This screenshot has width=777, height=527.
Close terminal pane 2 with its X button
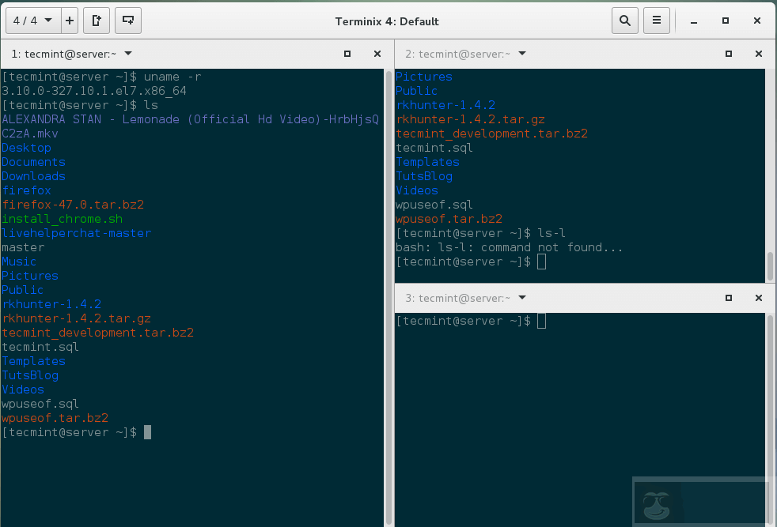[x=758, y=54]
